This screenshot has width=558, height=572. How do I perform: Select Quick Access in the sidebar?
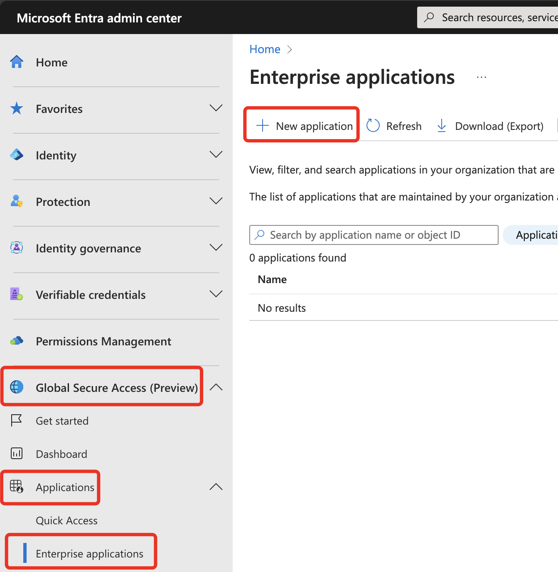point(66,520)
